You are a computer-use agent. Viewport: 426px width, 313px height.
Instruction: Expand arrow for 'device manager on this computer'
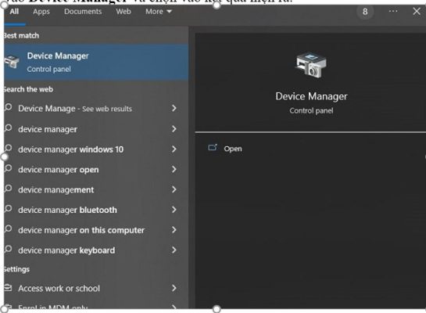coord(174,230)
